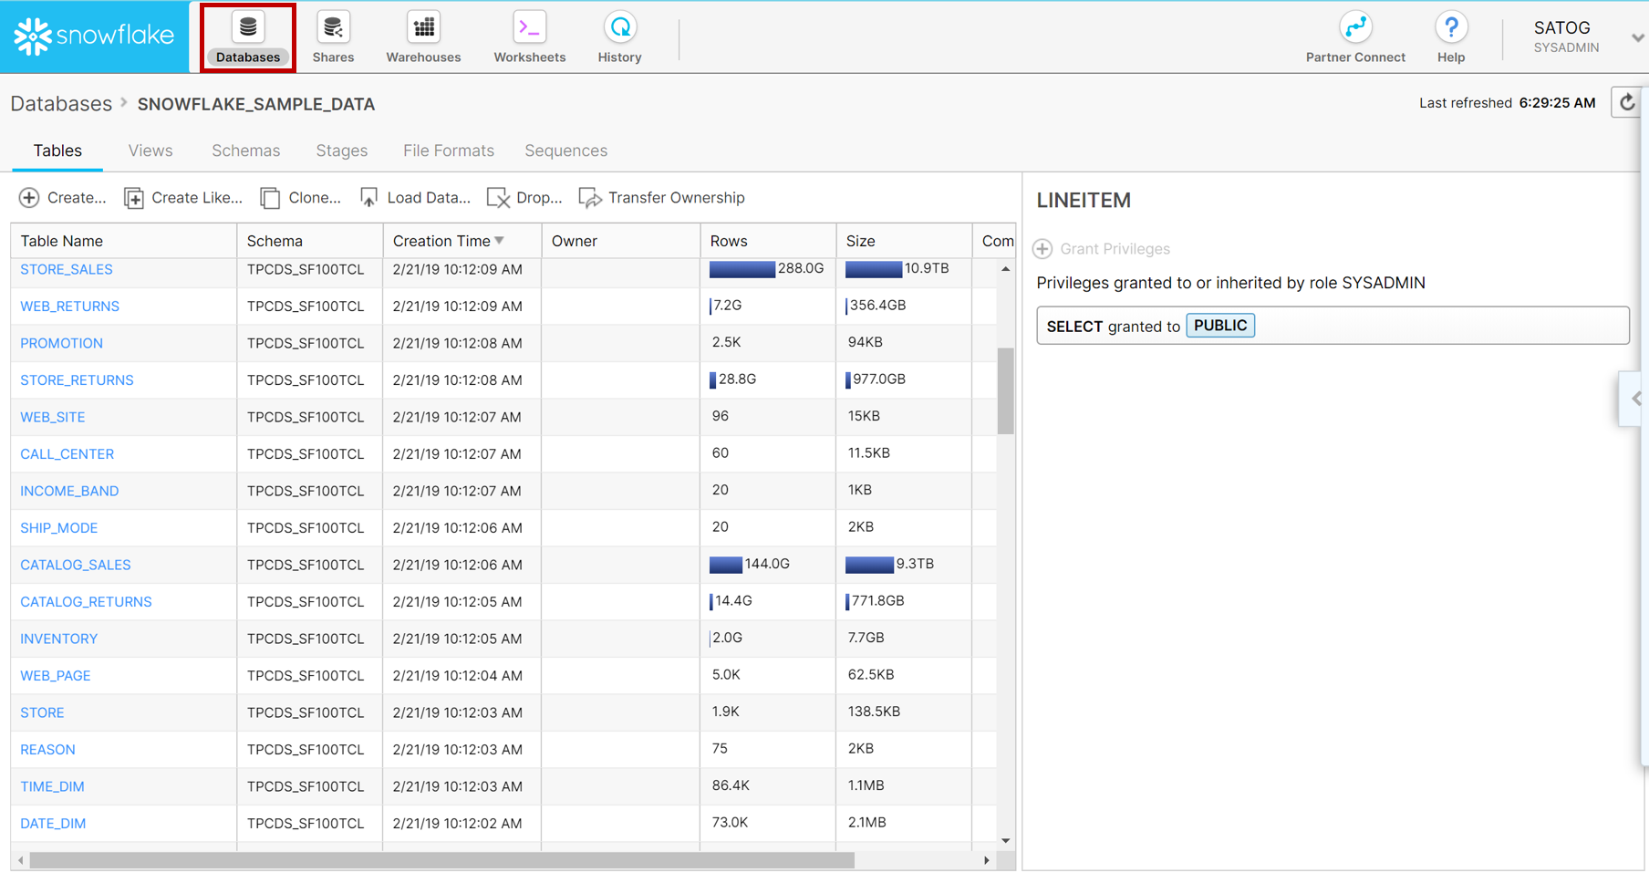The height and width of the screenshot is (873, 1649).
Task: Sort by Creation Time arrow
Action: point(499,241)
